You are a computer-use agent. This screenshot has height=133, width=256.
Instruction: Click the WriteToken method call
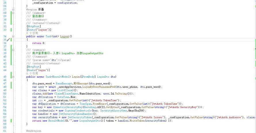click(137, 121)
